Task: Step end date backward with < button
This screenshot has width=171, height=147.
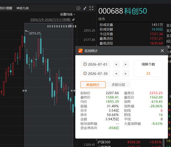Action: pos(116,73)
